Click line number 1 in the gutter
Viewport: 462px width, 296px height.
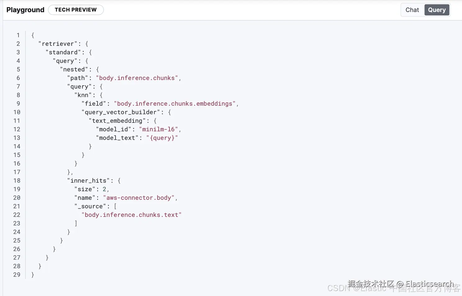(18, 35)
